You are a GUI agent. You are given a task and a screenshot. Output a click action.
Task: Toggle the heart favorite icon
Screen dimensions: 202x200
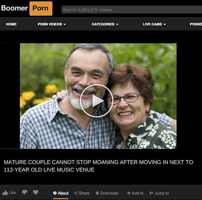[35, 192]
